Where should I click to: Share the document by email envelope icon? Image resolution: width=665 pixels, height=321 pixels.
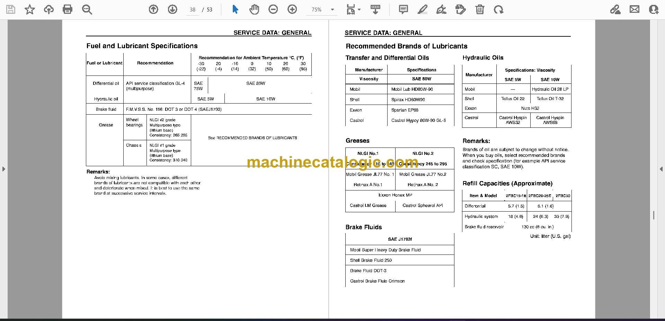[635, 10]
